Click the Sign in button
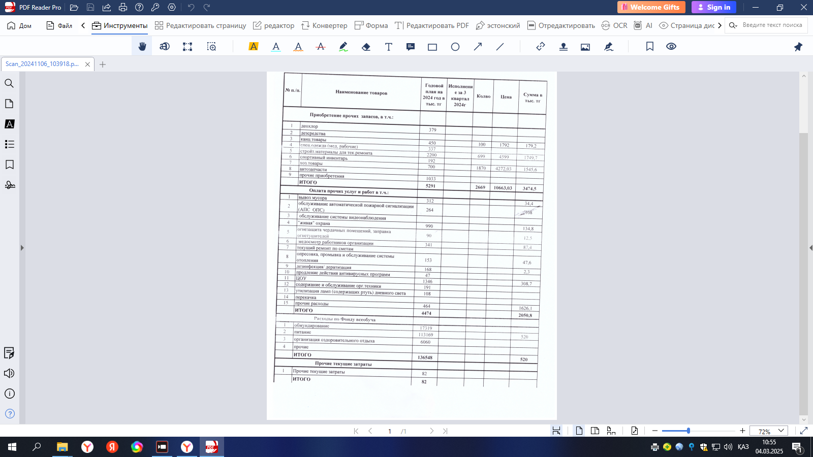Image resolution: width=813 pixels, height=457 pixels. point(713,7)
